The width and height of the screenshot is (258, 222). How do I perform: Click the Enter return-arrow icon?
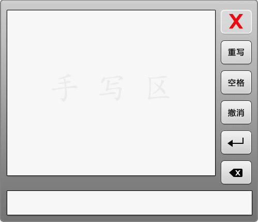pyautogui.click(x=236, y=142)
